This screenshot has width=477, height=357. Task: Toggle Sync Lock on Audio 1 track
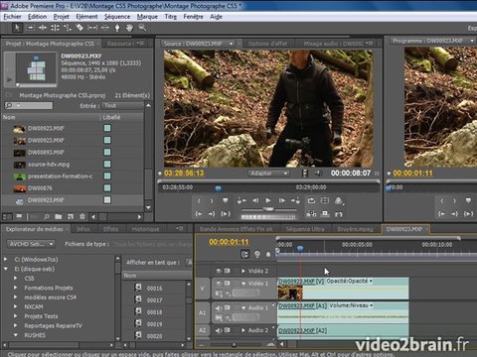228,307
